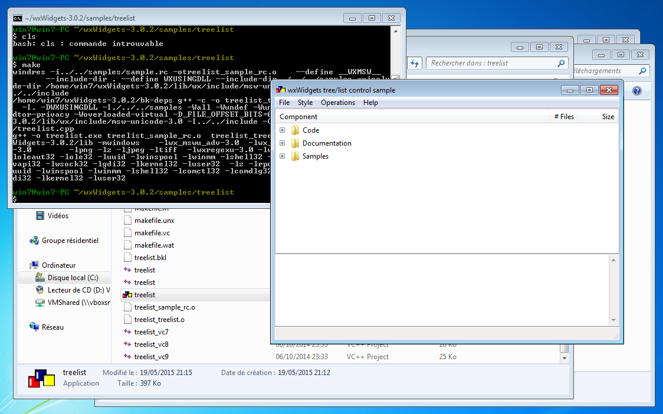663x414 pixels.
Task: Click the magnifier icon in Téléchargements search box
Action: 642,71
